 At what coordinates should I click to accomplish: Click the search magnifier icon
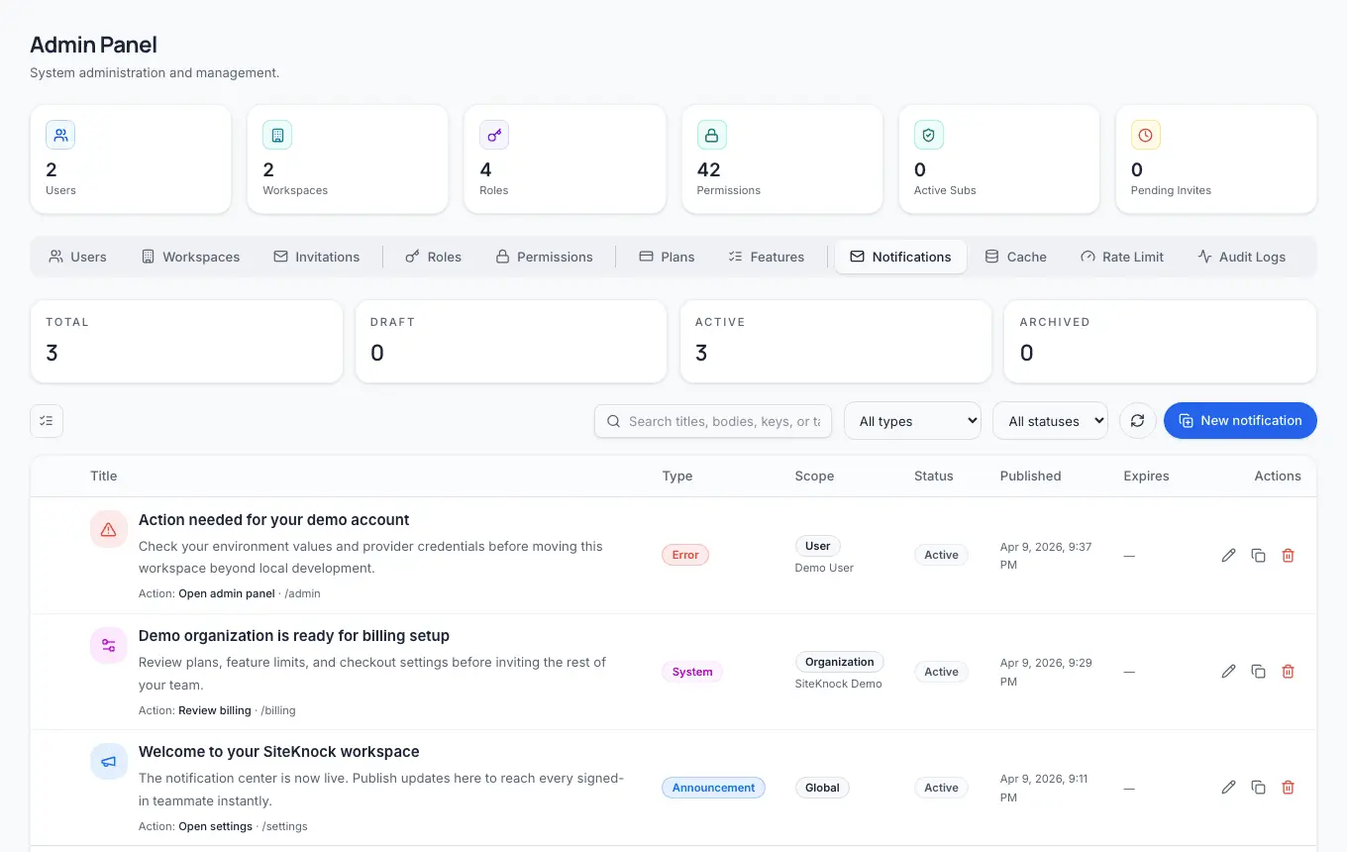(614, 421)
